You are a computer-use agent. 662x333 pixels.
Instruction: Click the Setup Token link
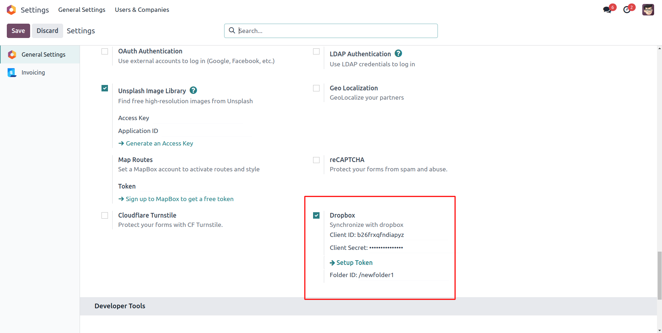point(354,263)
